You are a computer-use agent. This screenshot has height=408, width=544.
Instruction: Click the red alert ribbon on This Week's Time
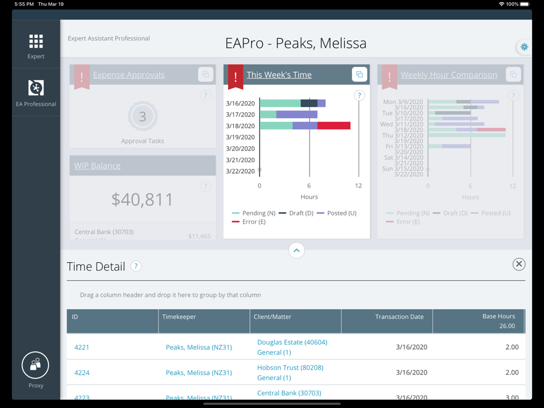pyautogui.click(x=236, y=77)
